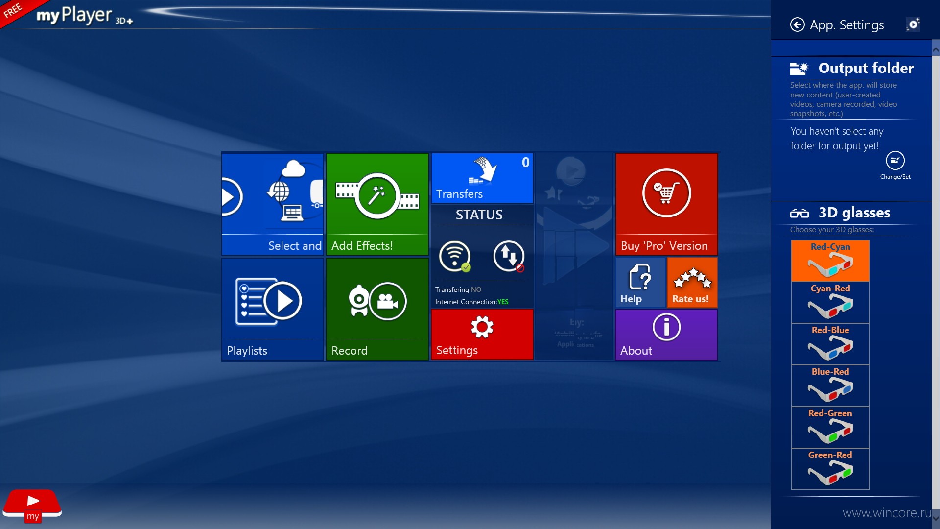This screenshot has height=529, width=940.
Task: Click the 'Transfering:NO' status text
Action: [458, 289]
